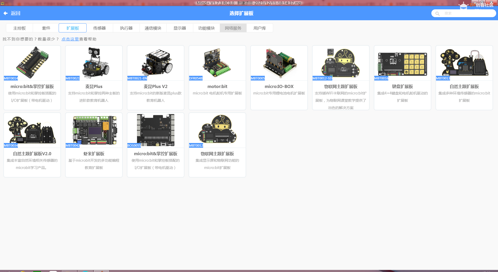The height and width of the screenshot is (272, 498).
Task: Switch to the 主控板 tab
Action: pos(19,28)
